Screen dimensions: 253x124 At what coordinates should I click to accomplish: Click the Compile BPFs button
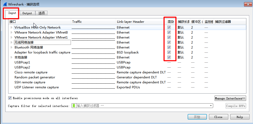tap(236, 106)
